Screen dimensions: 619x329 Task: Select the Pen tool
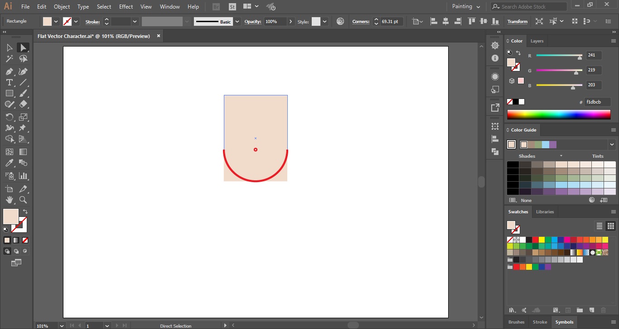click(x=9, y=71)
